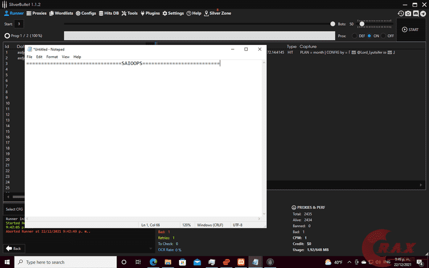The width and height of the screenshot is (429, 268).
Task: Open Microsoft Store from the taskbar
Action: [x=182, y=262]
